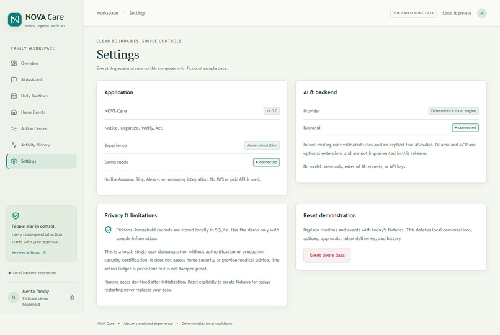500x335 pixels.
Task: Click the Workspace breadcrumb
Action: click(x=107, y=13)
